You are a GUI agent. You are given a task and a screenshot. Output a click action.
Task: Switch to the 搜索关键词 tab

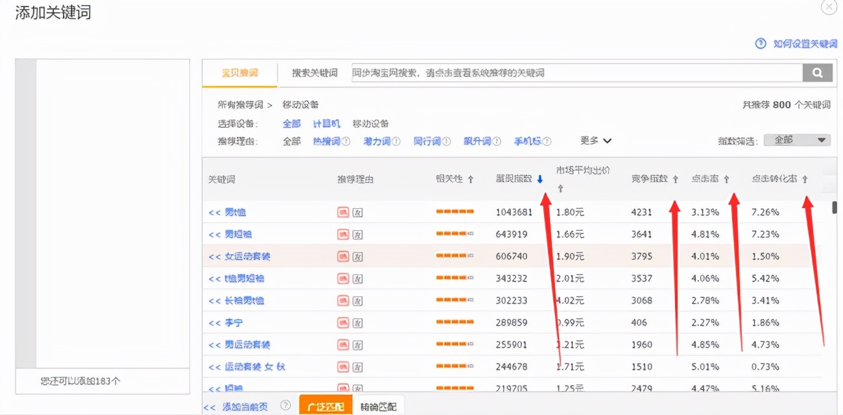(315, 73)
